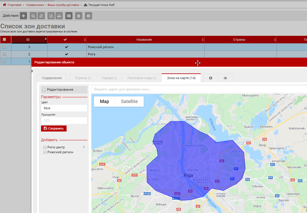Refresh the delivery zones list

(41, 16)
